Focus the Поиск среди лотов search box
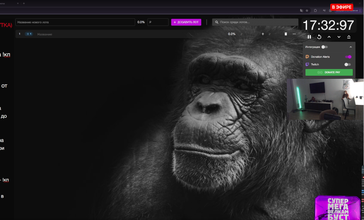Viewport: 364px width, 220px height. [255, 22]
